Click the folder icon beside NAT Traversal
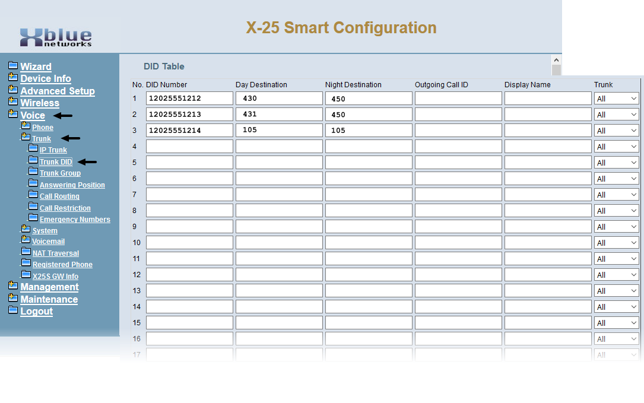The image size is (644, 403). point(26,252)
